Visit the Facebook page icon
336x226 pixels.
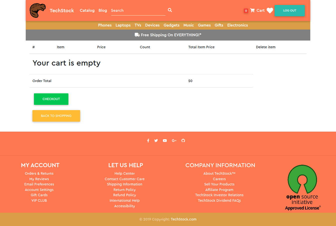coord(148,141)
